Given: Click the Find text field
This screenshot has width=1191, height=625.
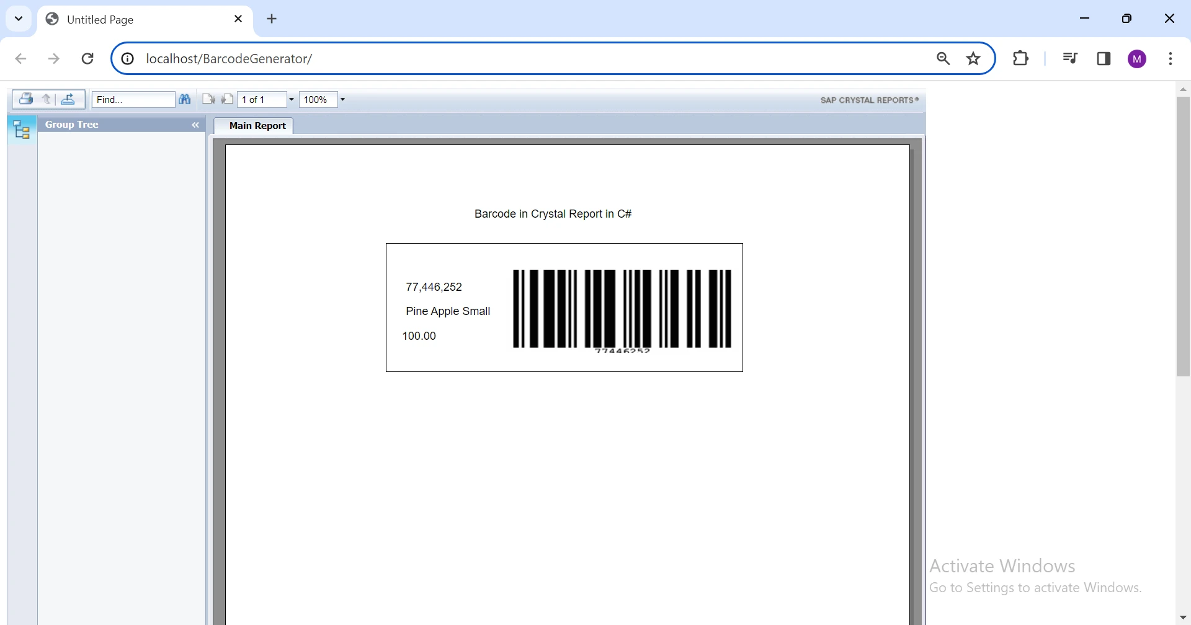Looking at the screenshot, I should click(x=133, y=99).
